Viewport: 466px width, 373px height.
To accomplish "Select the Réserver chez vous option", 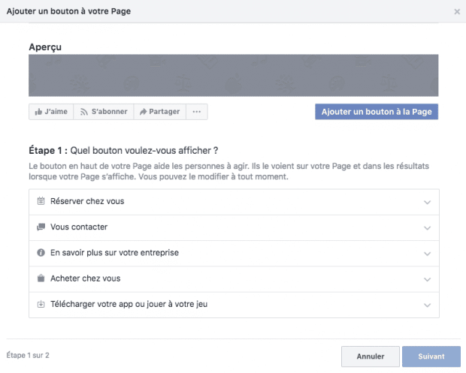I will 234,202.
